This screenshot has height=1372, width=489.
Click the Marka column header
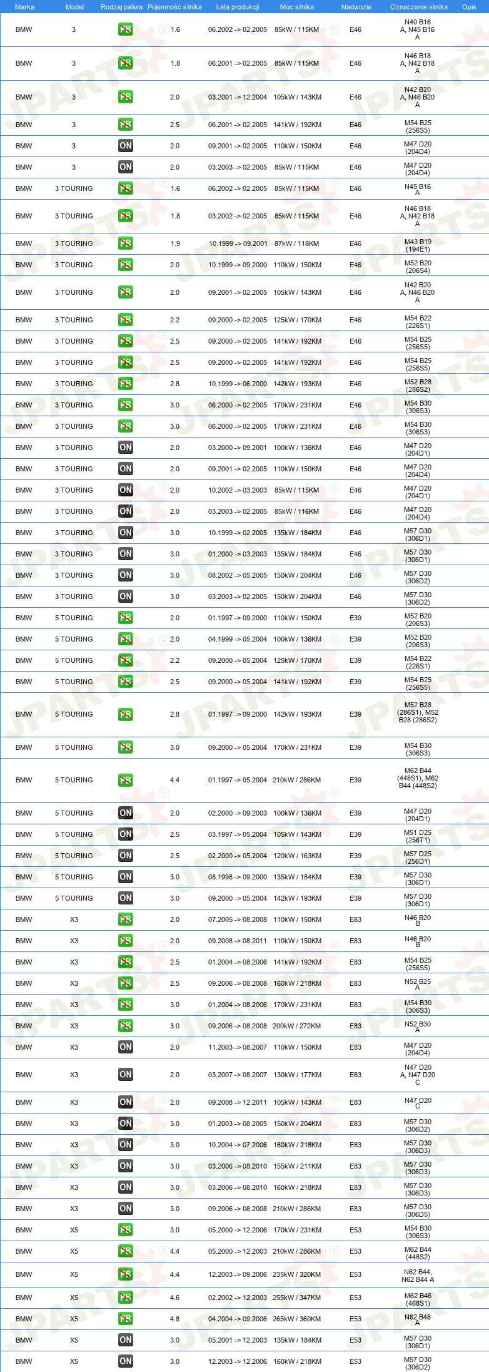(x=24, y=7)
